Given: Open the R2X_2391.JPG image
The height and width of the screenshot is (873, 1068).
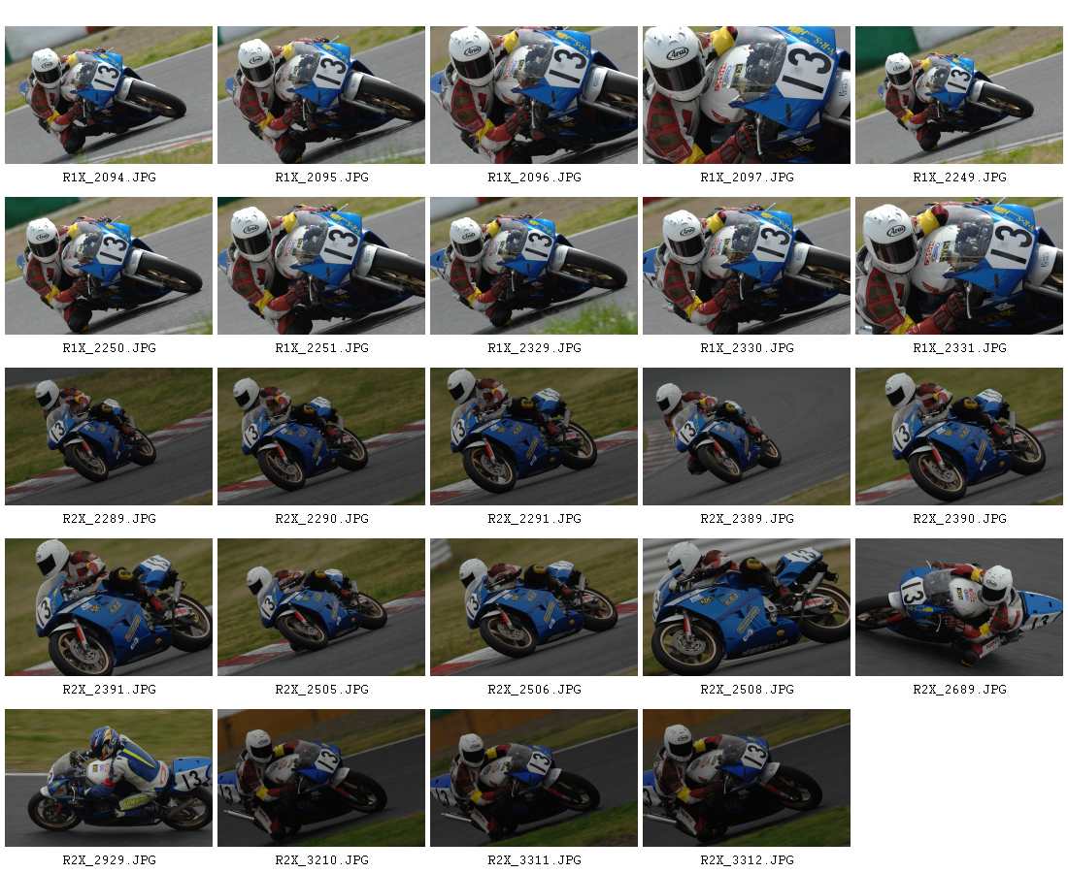Looking at the screenshot, I should [109, 607].
